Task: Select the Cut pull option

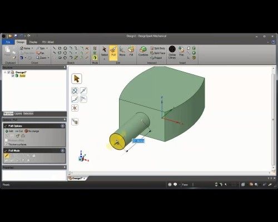Action: coord(19,131)
